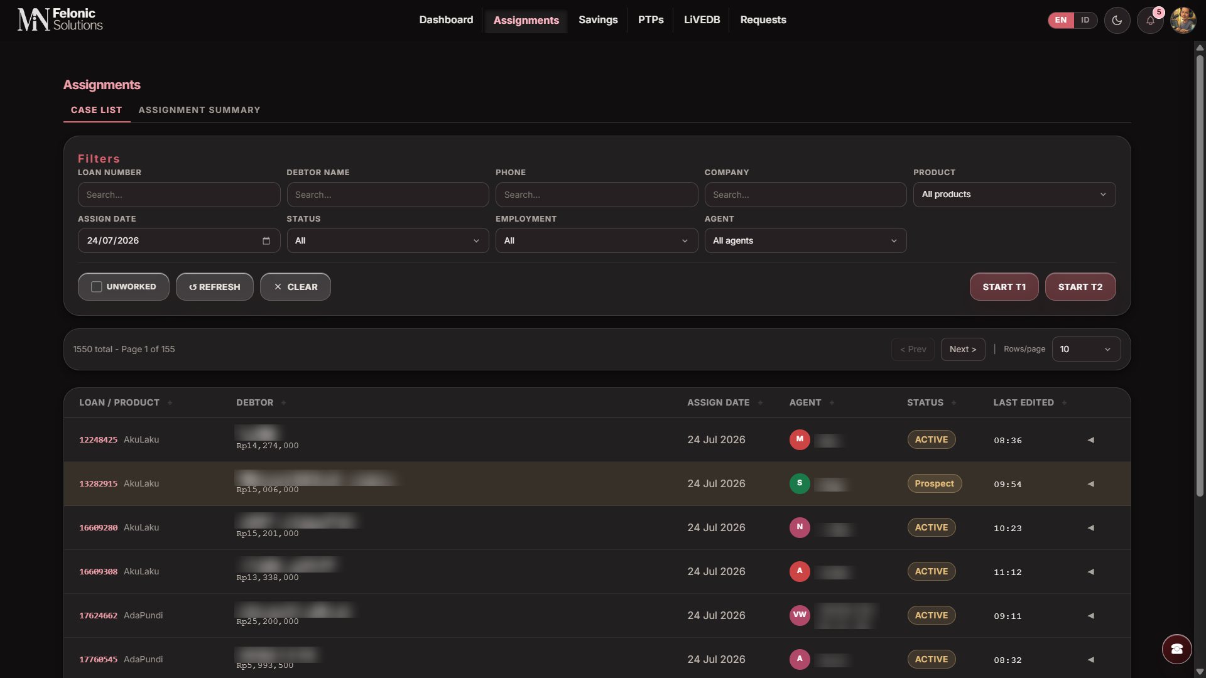Sort by Loan / Product column icon
Image resolution: width=1206 pixels, height=678 pixels.
(x=170, y=403)
